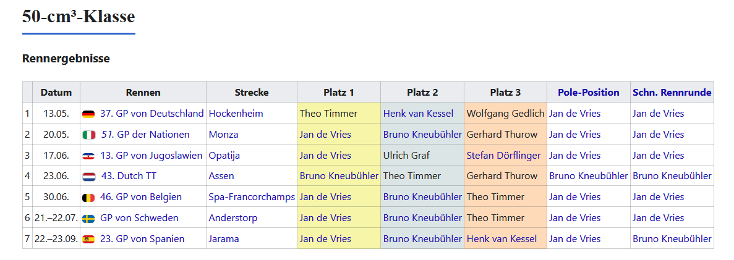
Task: Follow the Spa-Francorchamps link
Action: click(252, 197)
